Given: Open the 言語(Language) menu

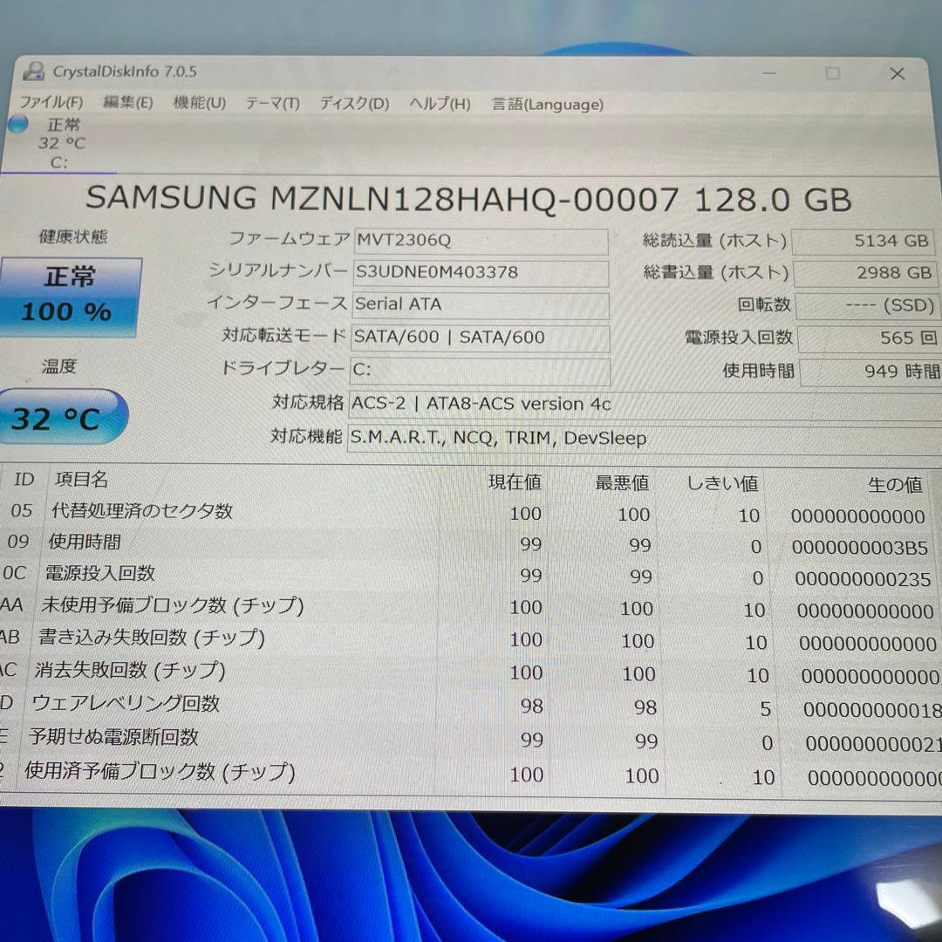Looking at the screenshot, I should click(546, 104).
